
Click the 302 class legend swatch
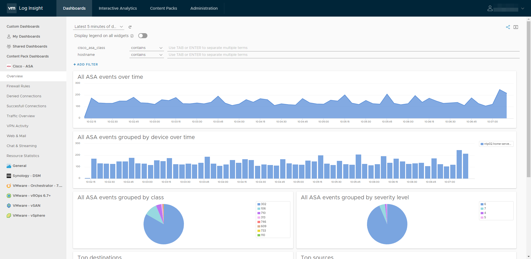click(x=259, y=204)
